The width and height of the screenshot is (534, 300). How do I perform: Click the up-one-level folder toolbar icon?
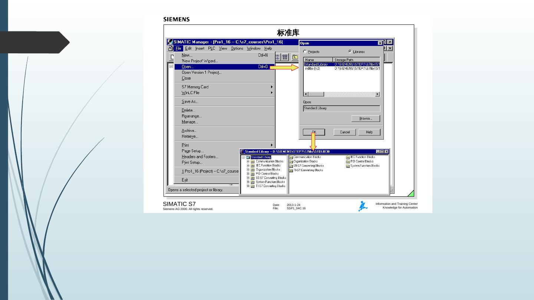[295, 57]
